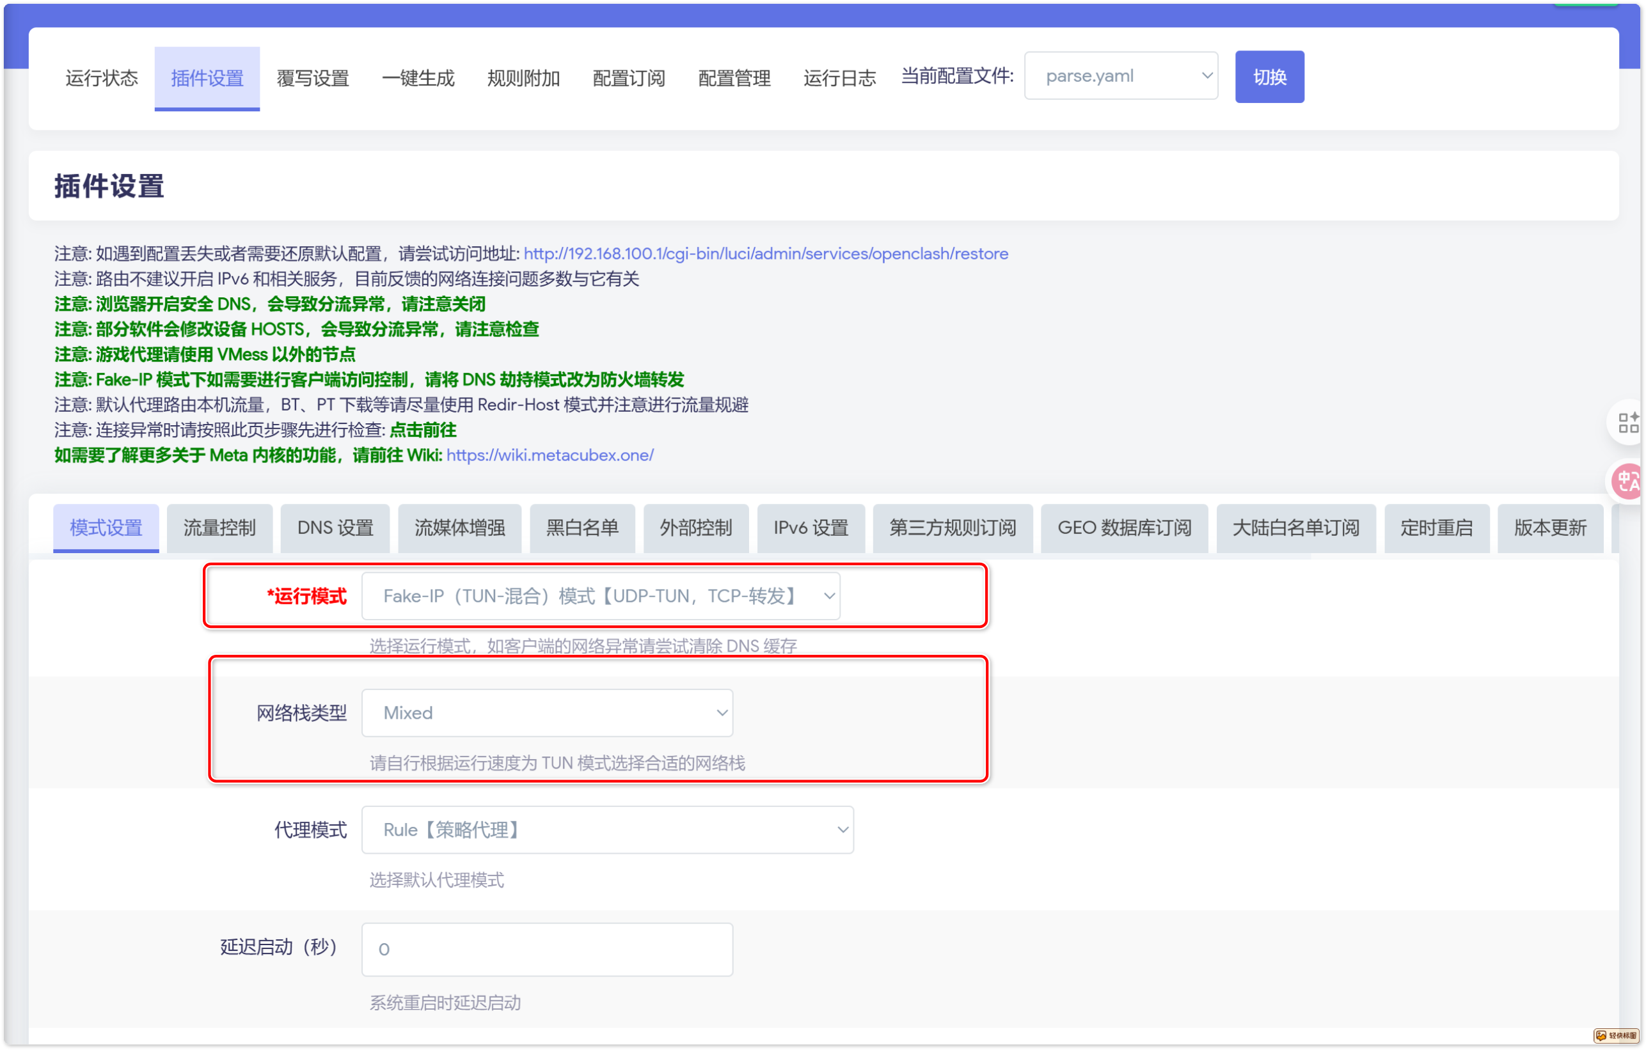Open the 代理模式 Rule dropdown
The width and height of the screenshot is (1646, 1050).
607,830
